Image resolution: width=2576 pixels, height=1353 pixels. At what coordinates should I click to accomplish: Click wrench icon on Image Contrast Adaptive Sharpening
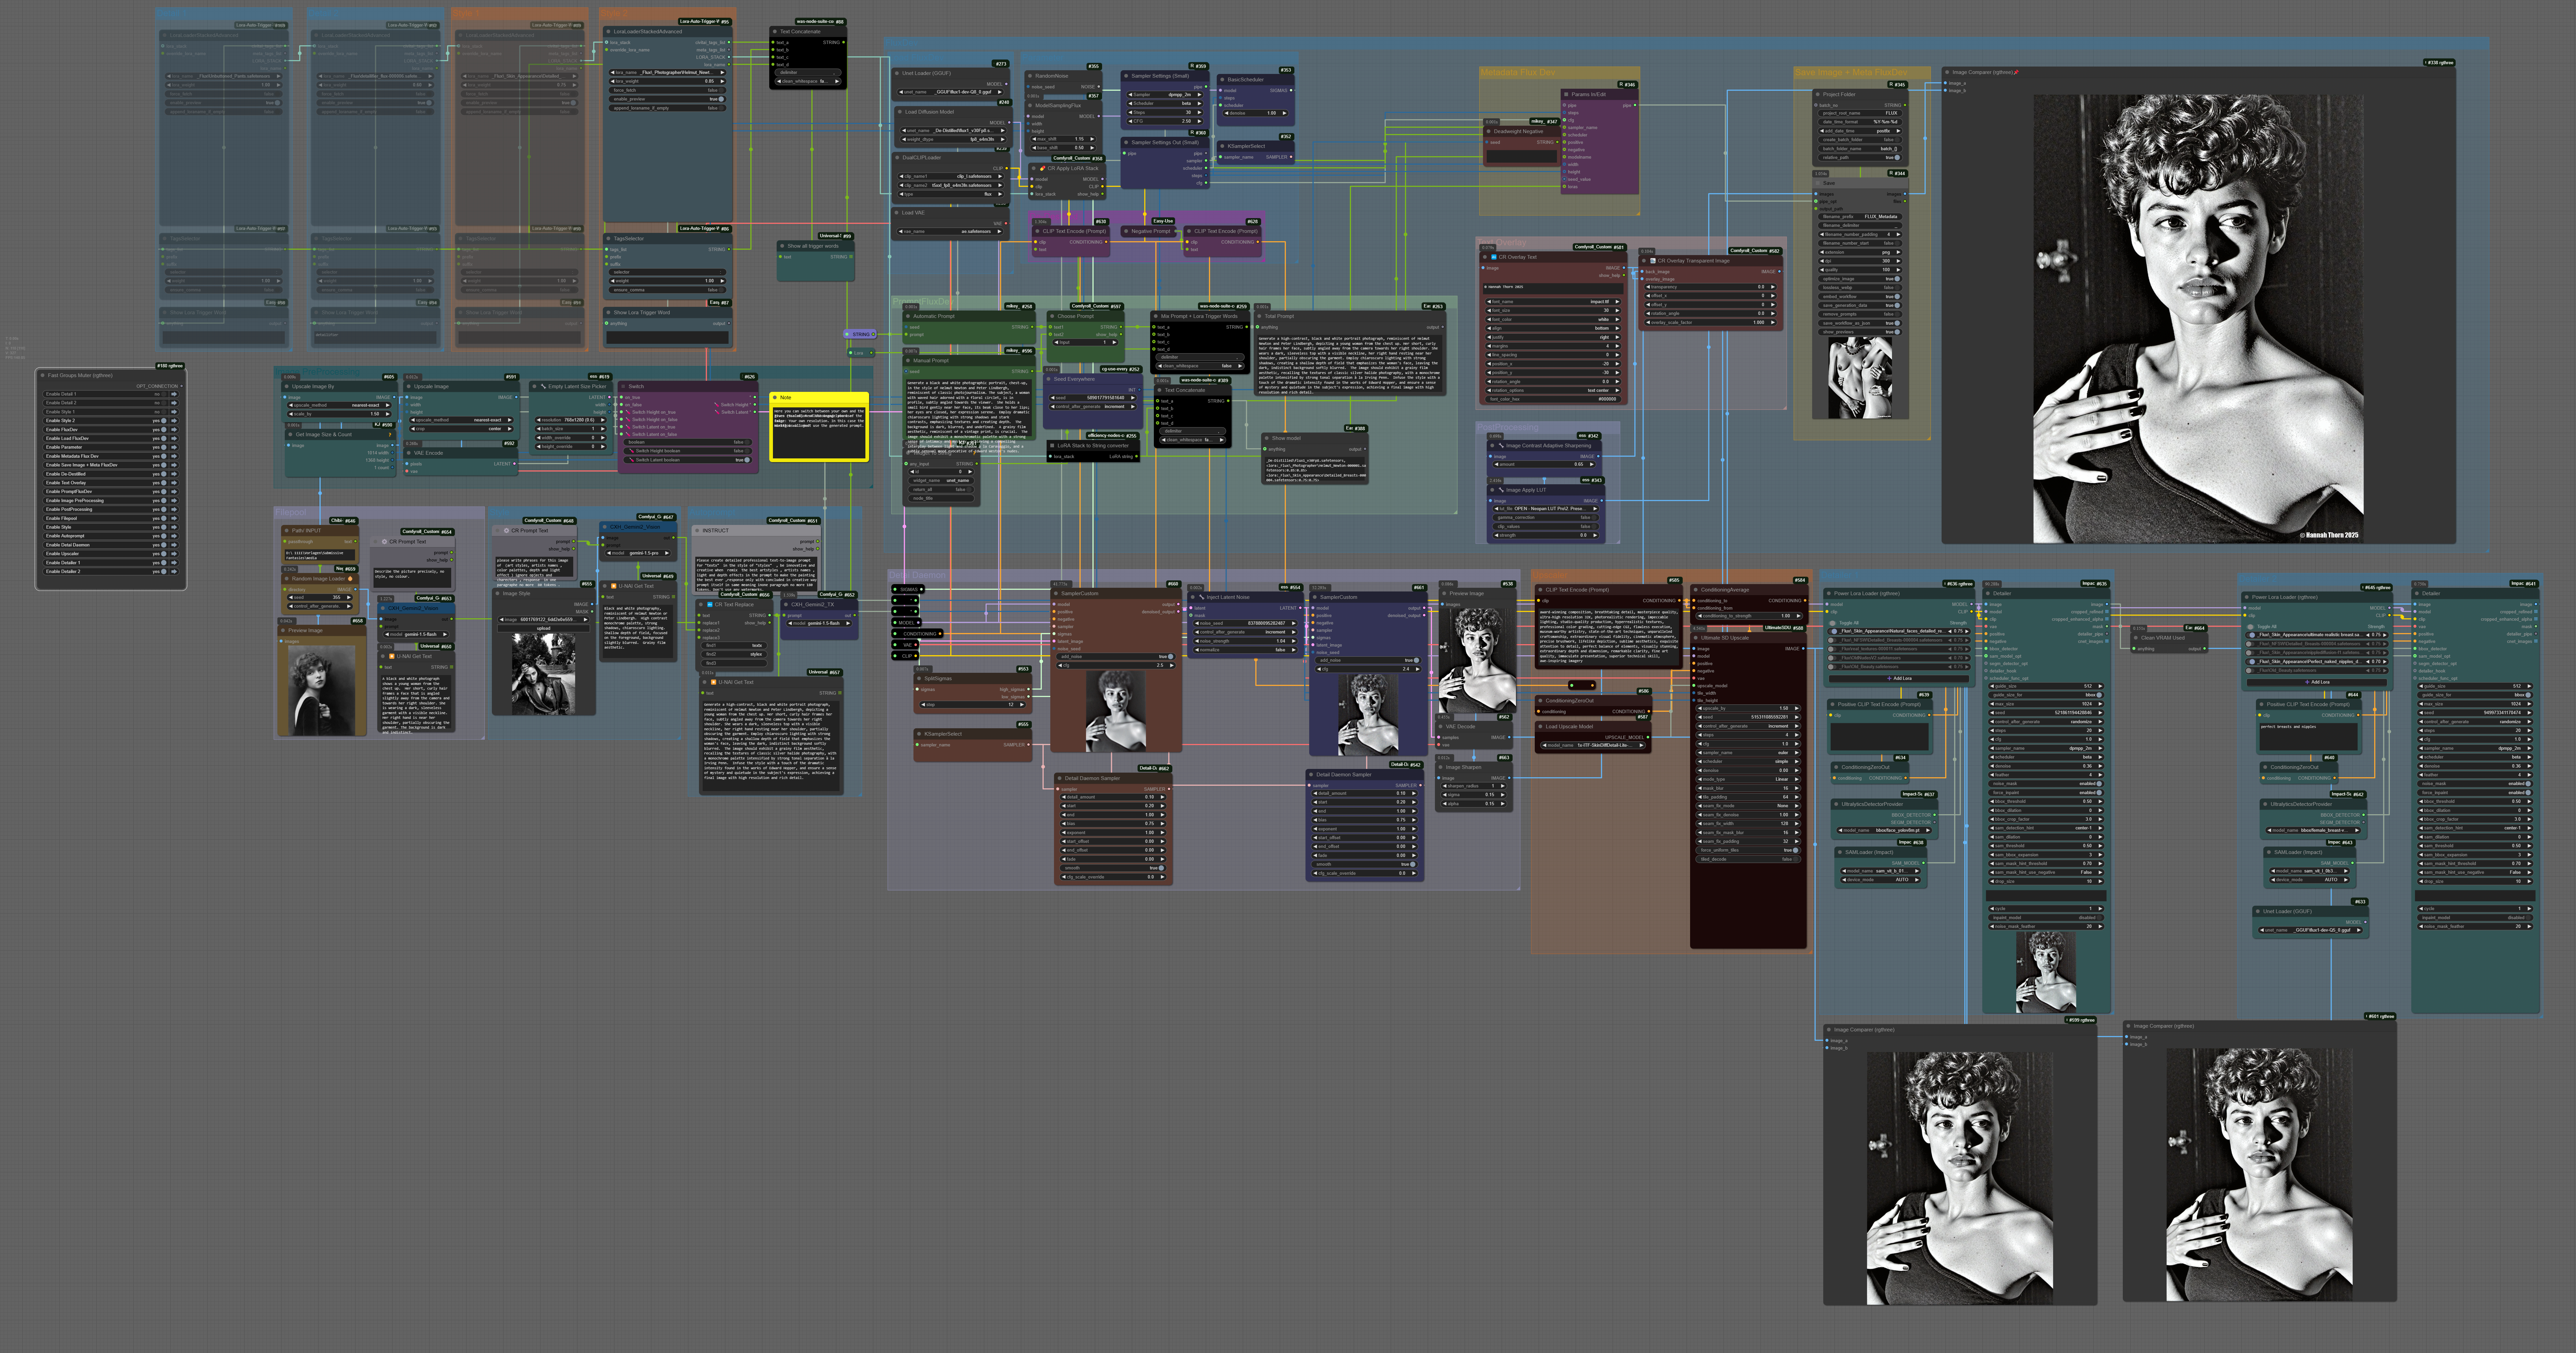(x=1501, y=446)
